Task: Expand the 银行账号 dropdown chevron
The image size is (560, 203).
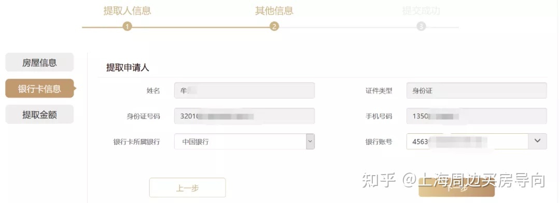Action: [x=537, y=141]
